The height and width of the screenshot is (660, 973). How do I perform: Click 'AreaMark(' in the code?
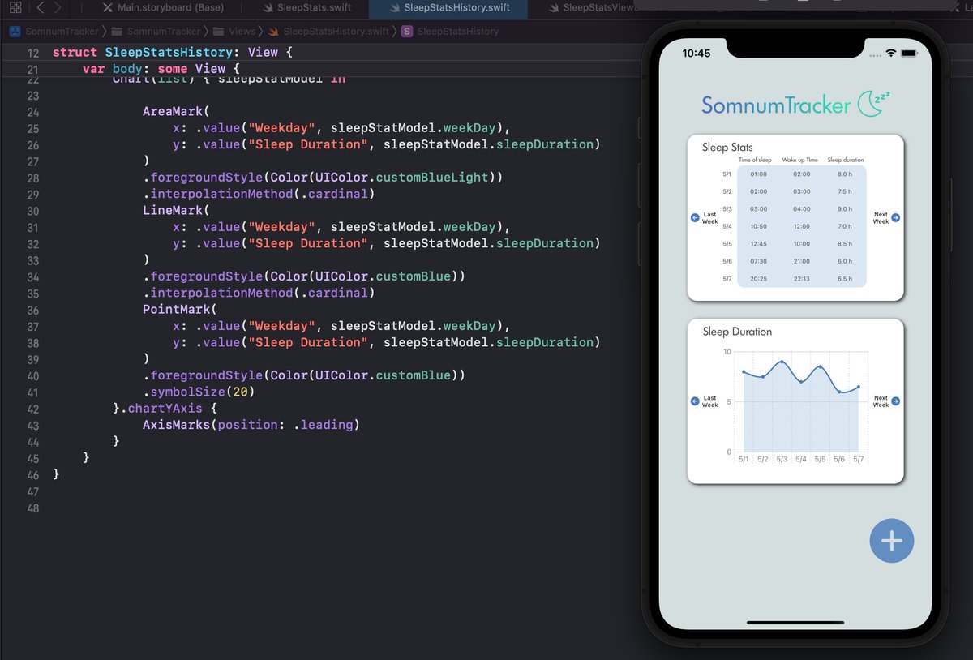176,111
